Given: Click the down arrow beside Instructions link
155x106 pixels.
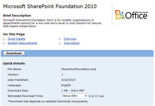Looking at the screenshot, I should pos(60,43).
